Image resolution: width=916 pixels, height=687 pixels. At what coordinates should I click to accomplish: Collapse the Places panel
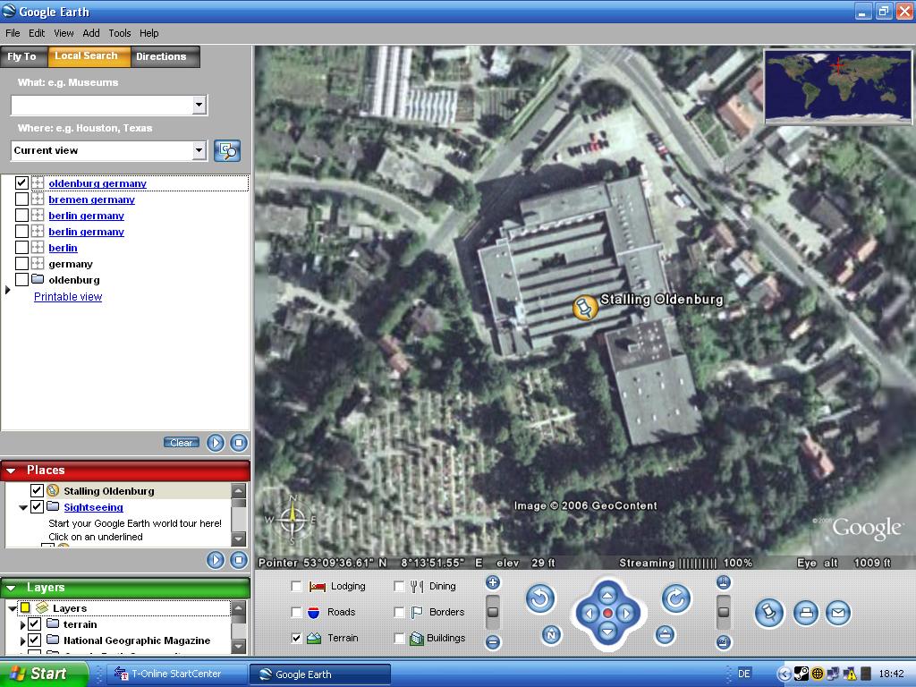pyautogui.click(x=11, y=471)
